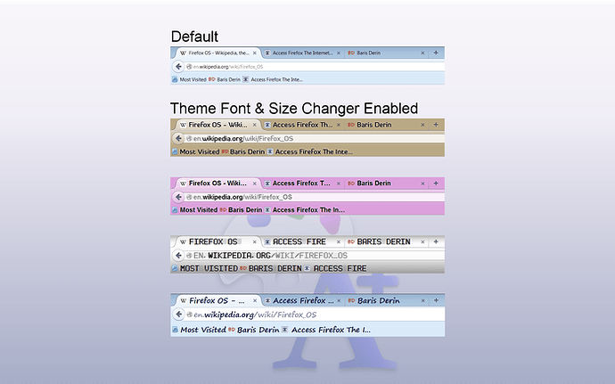Open Access Firefox The Inte bookmark in Default example
This screenshot has height=384, width=615.
[273, 79]
